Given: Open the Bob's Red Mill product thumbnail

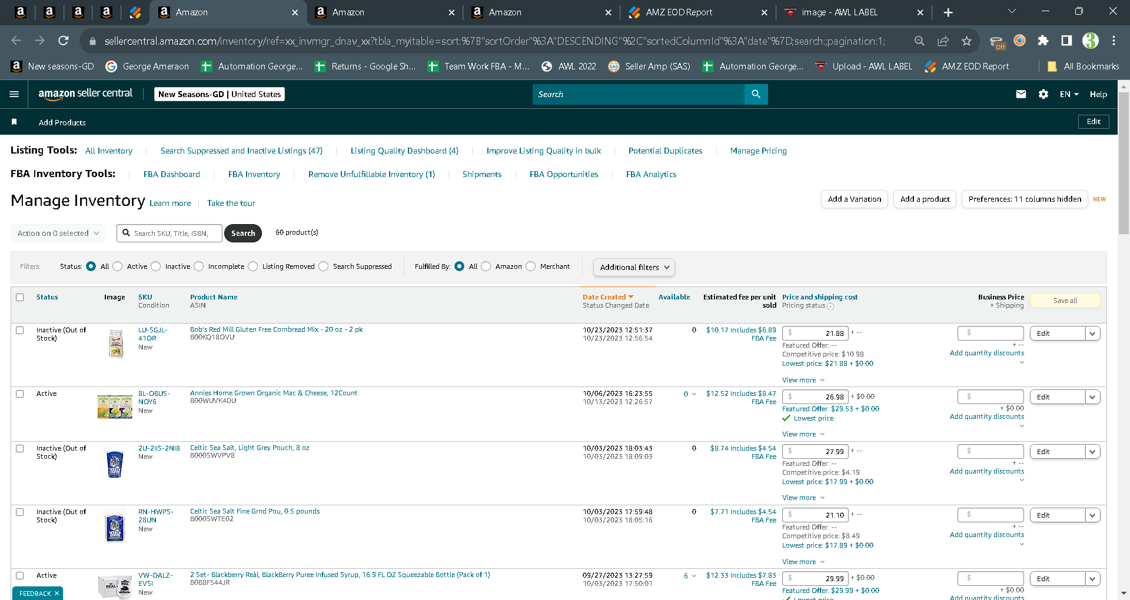Looking at the screenshot, I should (x=116, y=344).
